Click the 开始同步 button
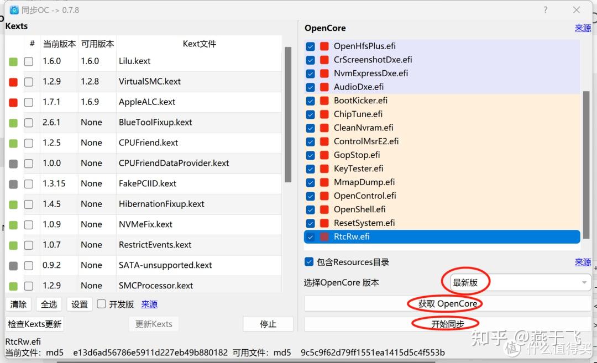The height and width of the screenshot is (363, 597). pos(447,324)
